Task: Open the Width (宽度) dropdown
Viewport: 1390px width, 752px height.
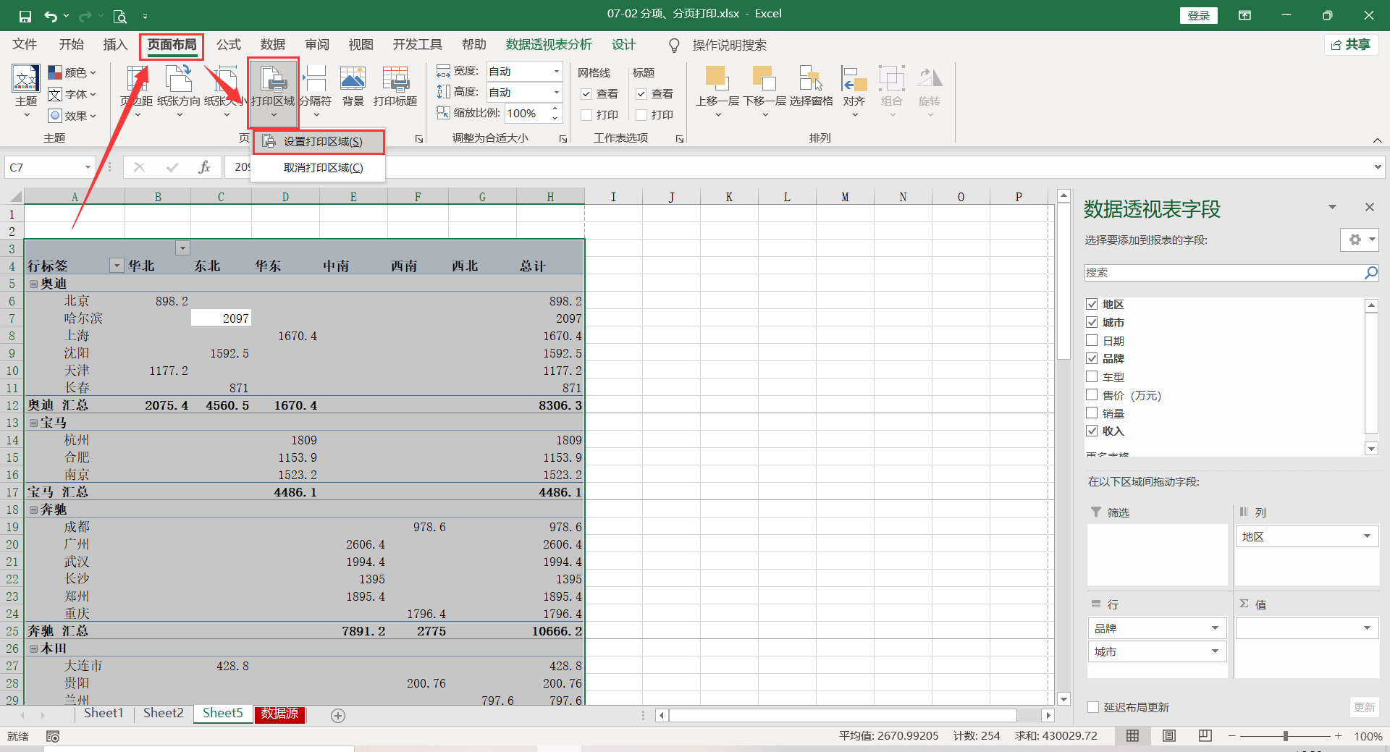Action: click(x=556, y=71)
